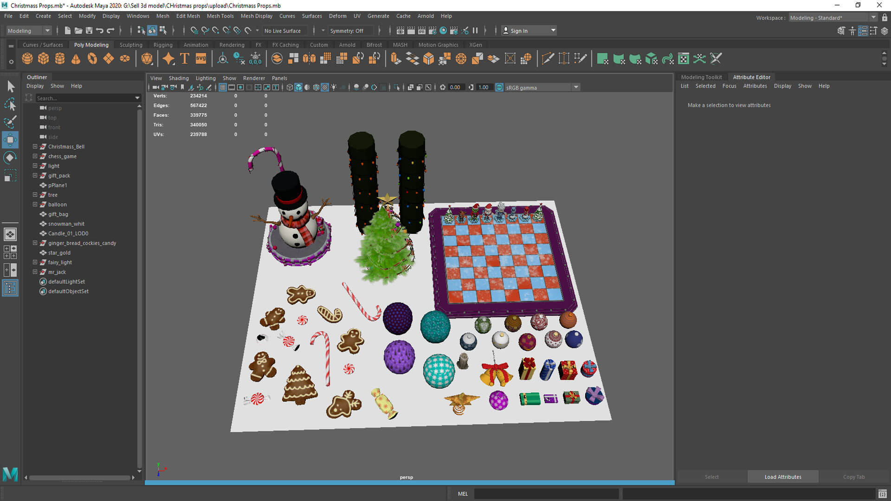Create a polygon sphere from the shelf
891x501 pixels.
(x=27, y=58)
